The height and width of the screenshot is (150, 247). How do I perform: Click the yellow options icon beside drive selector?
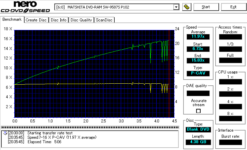[x=186, y=7]
